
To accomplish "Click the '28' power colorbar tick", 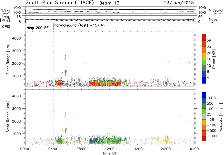I will (x=209, y=41).
